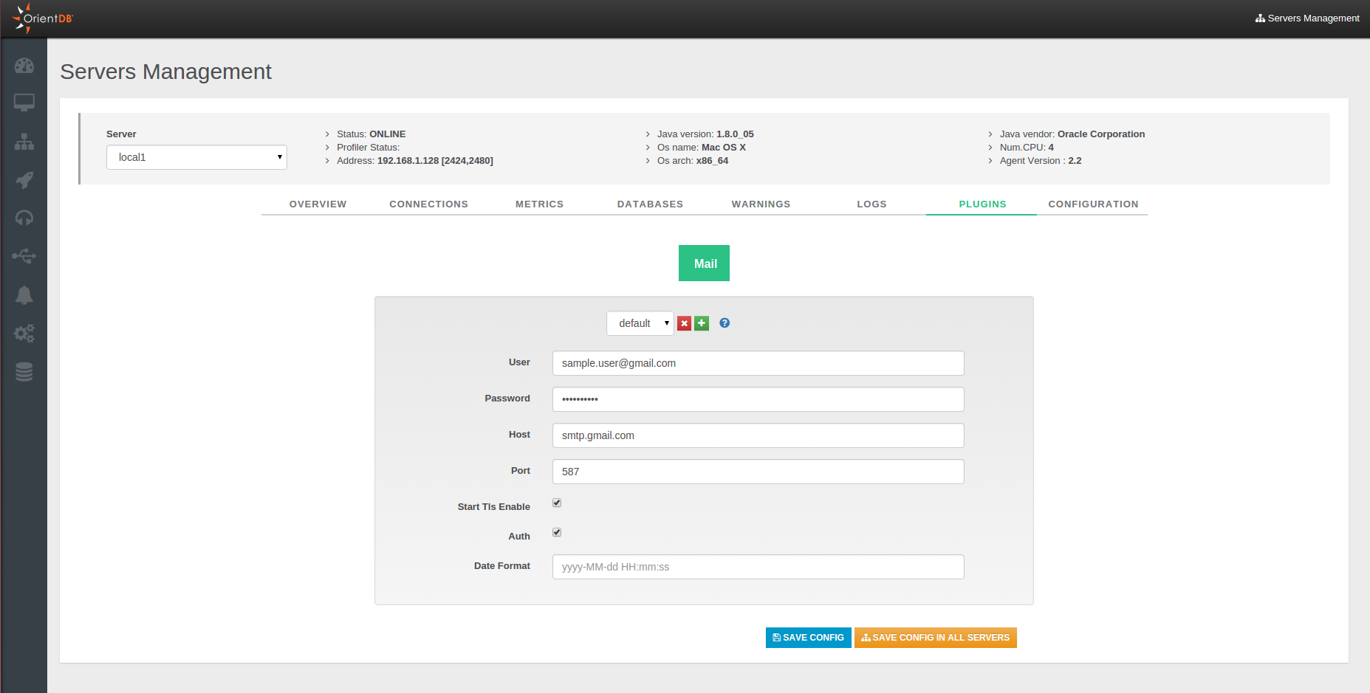
Task: Switch to the Connections tab
Action: [x=428, y=204]
